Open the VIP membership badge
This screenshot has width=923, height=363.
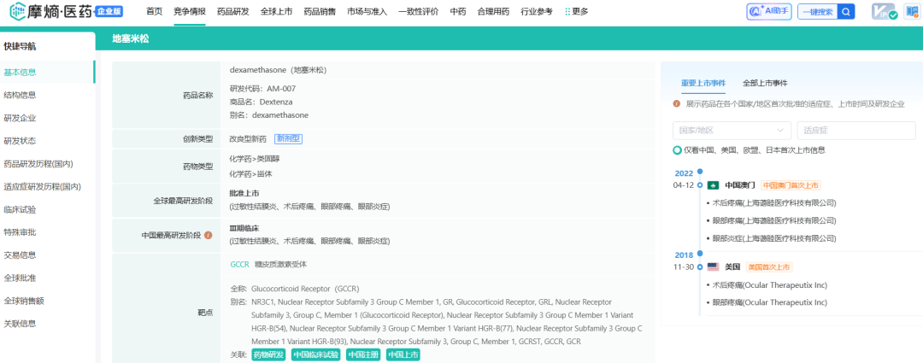point(882,12)
